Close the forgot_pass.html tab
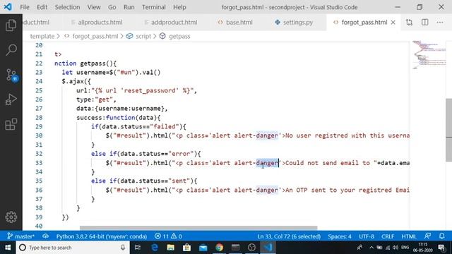Image resolution: width=452 pixels, height=254 pixels. point(393,22)
